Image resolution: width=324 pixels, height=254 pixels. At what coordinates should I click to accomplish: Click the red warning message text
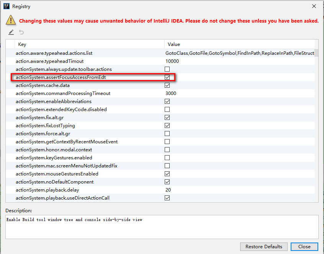[169, 21]
